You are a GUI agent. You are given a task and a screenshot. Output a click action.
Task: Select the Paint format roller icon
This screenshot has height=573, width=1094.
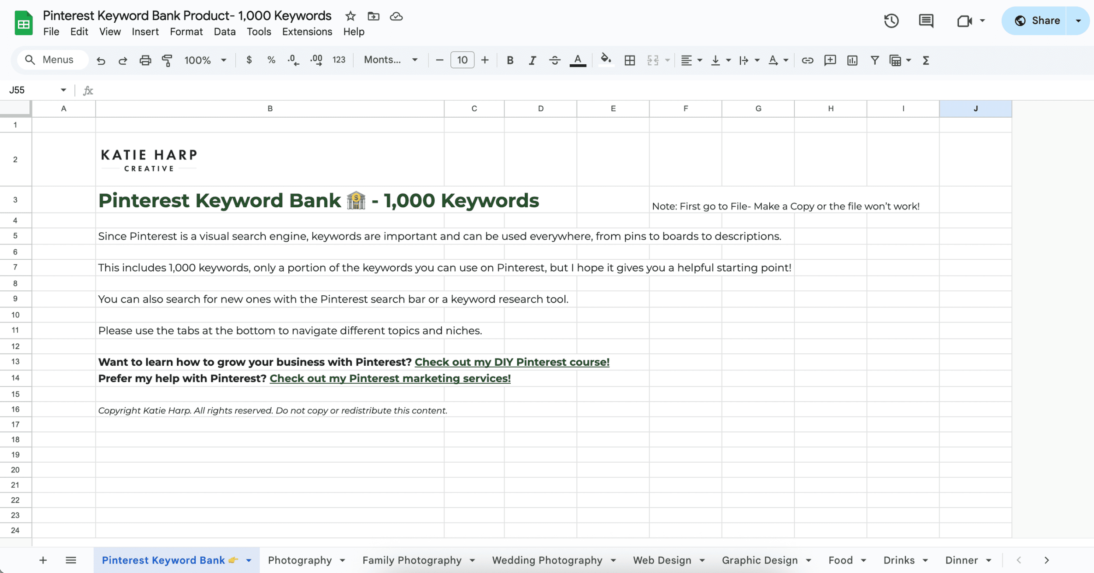coord(167,60)
